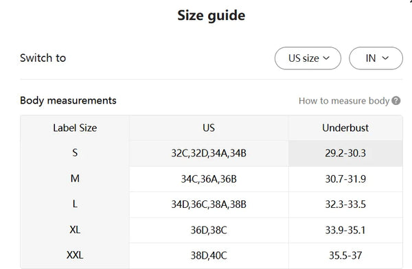
Task: Click the highlighted 29.2-30.3 underbust cell
Action: pos(345,153)
